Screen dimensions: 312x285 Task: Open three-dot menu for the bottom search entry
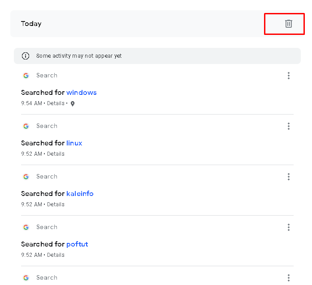click(289, 278)
